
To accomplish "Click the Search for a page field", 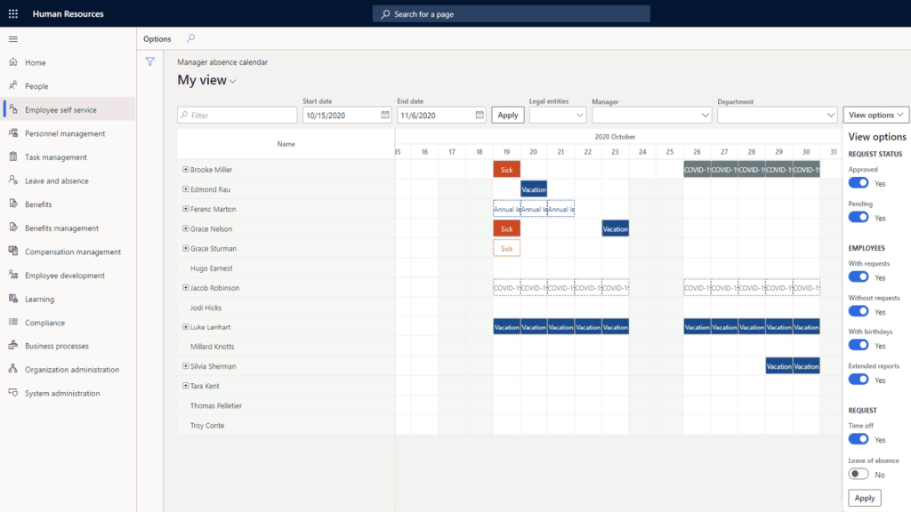I will point(511,14).
